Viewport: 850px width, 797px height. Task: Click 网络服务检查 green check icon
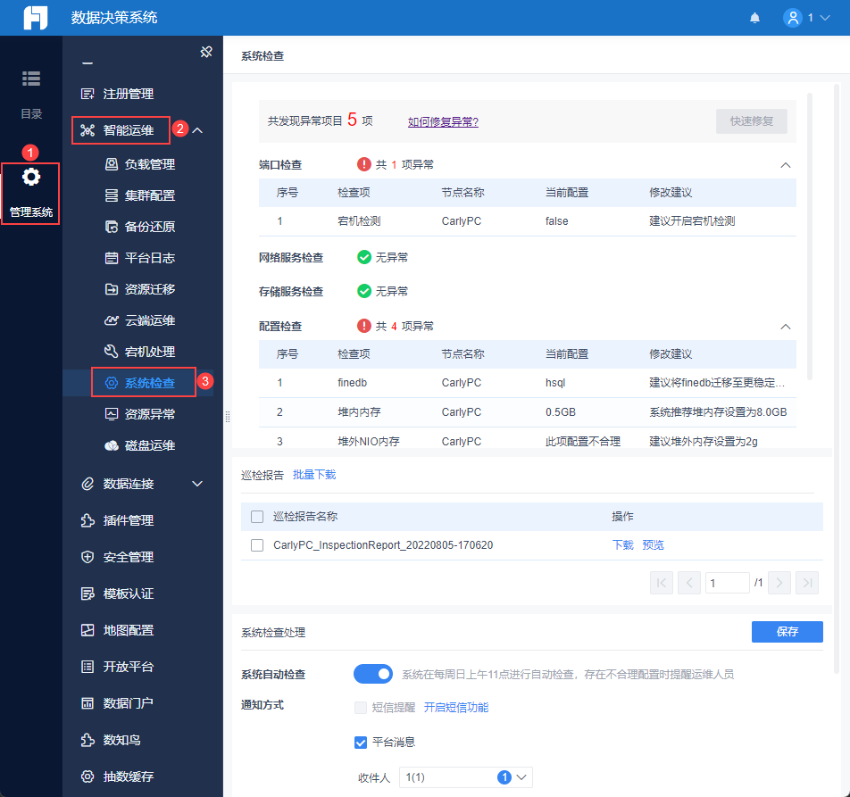point(364,257)
